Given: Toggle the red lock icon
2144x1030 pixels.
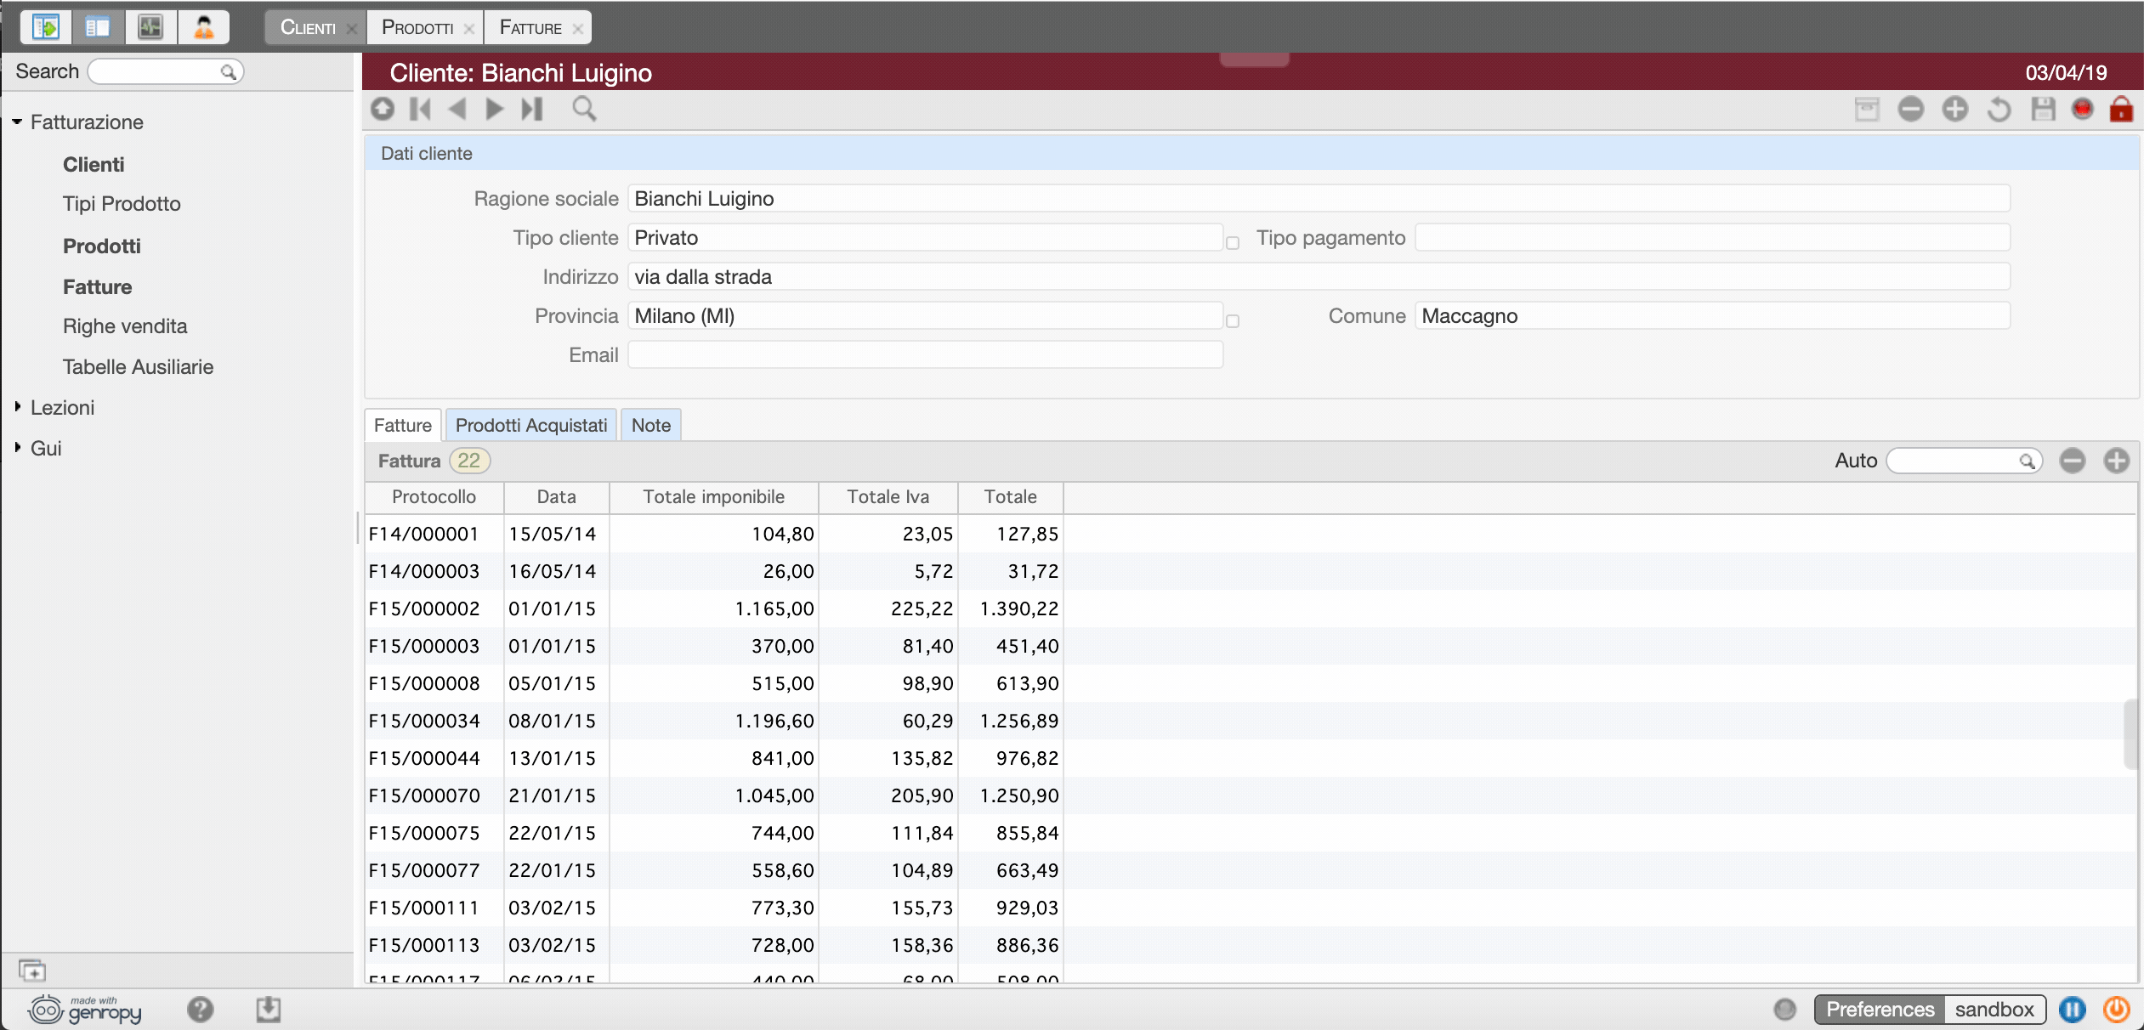Looking at the screenshot, I should click(x=2121, y=109).
